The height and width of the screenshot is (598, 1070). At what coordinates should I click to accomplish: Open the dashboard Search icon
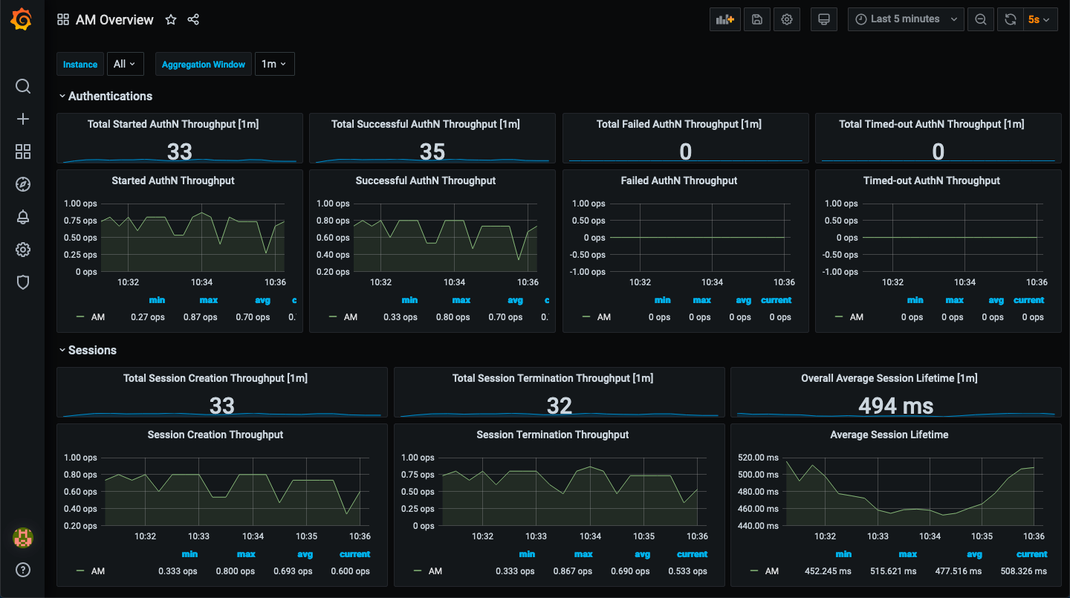click(22, 86)
